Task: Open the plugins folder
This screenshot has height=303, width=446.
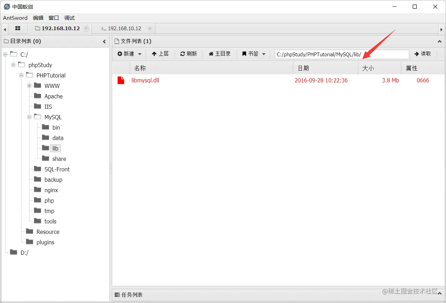Action: [x=46, y=242]
